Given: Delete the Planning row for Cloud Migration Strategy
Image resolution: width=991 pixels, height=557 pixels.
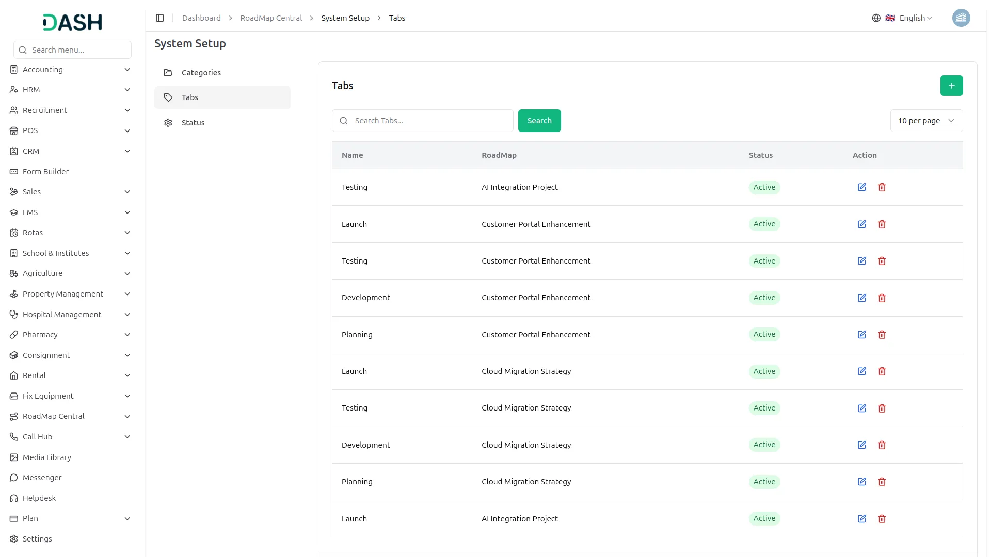Looking at the screenshot, I should tap(882, 482).
